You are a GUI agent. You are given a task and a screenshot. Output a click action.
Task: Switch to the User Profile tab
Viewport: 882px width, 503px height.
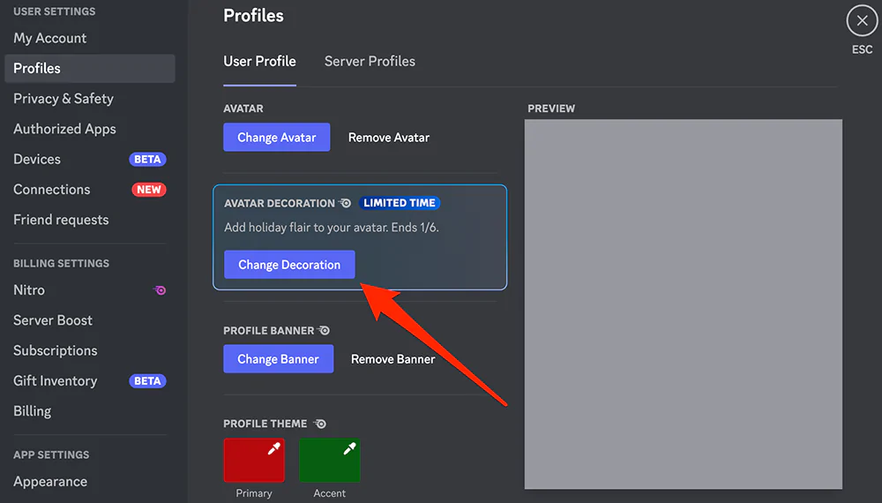[x=259, y=61]
